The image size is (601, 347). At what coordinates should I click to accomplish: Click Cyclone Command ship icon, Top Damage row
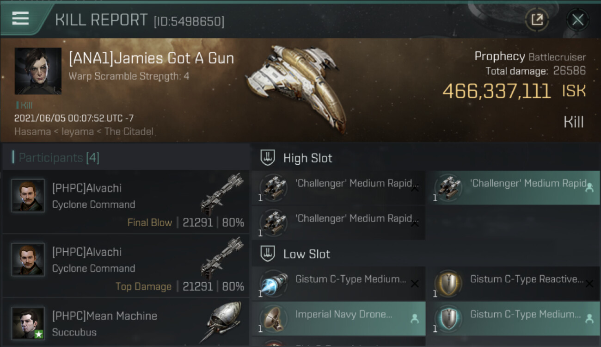[223, 259]
